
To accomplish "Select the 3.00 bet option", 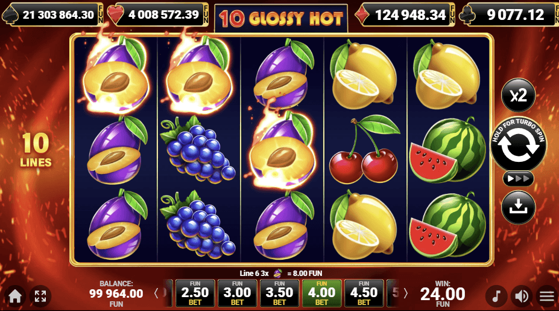I will tap(237, 293).
